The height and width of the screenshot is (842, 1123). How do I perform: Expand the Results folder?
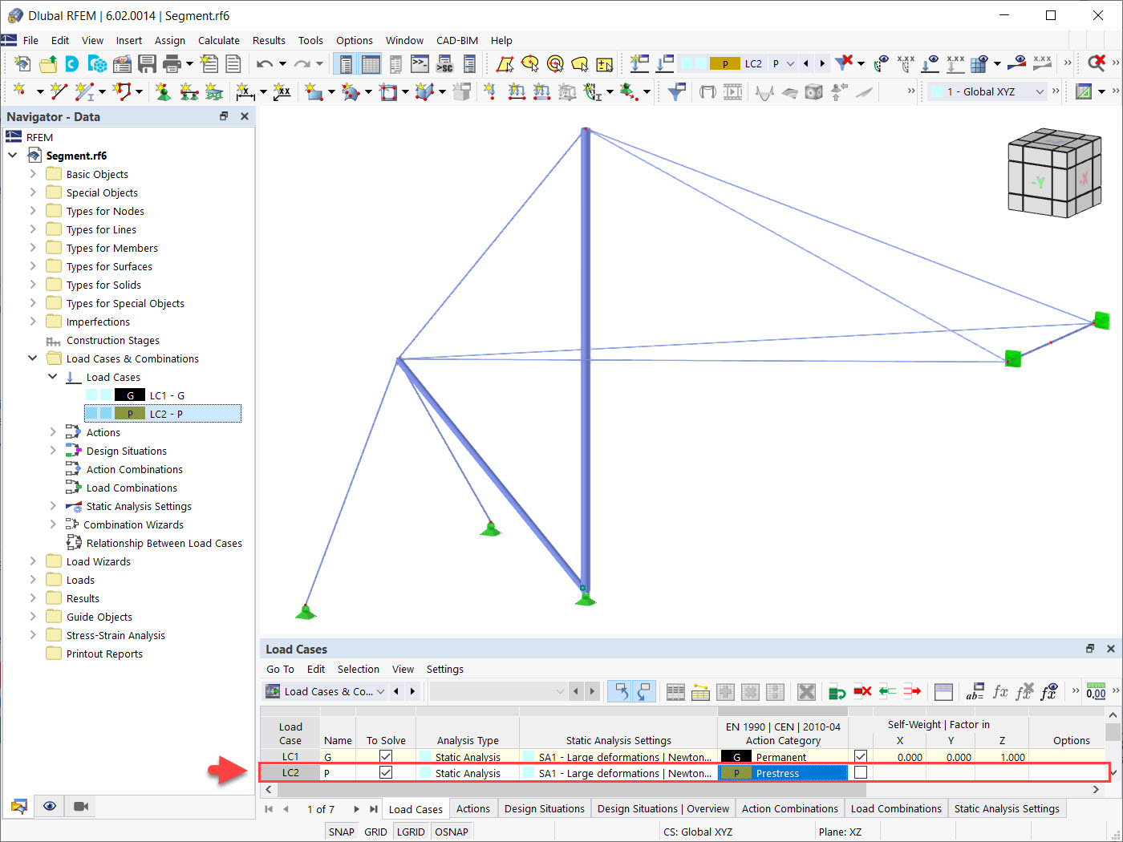point(33,598)
